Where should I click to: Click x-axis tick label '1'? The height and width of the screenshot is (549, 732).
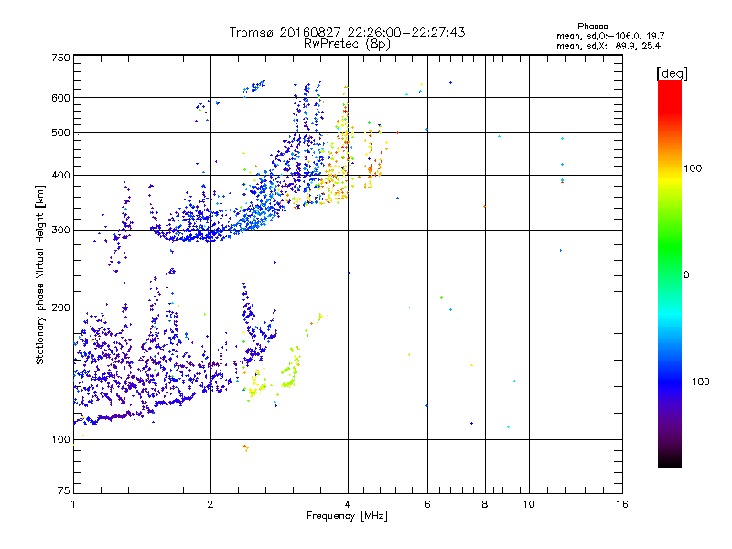tap(73, 504)
